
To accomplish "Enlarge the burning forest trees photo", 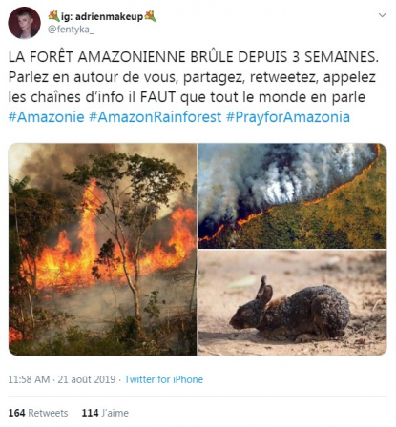I will 102,250.
